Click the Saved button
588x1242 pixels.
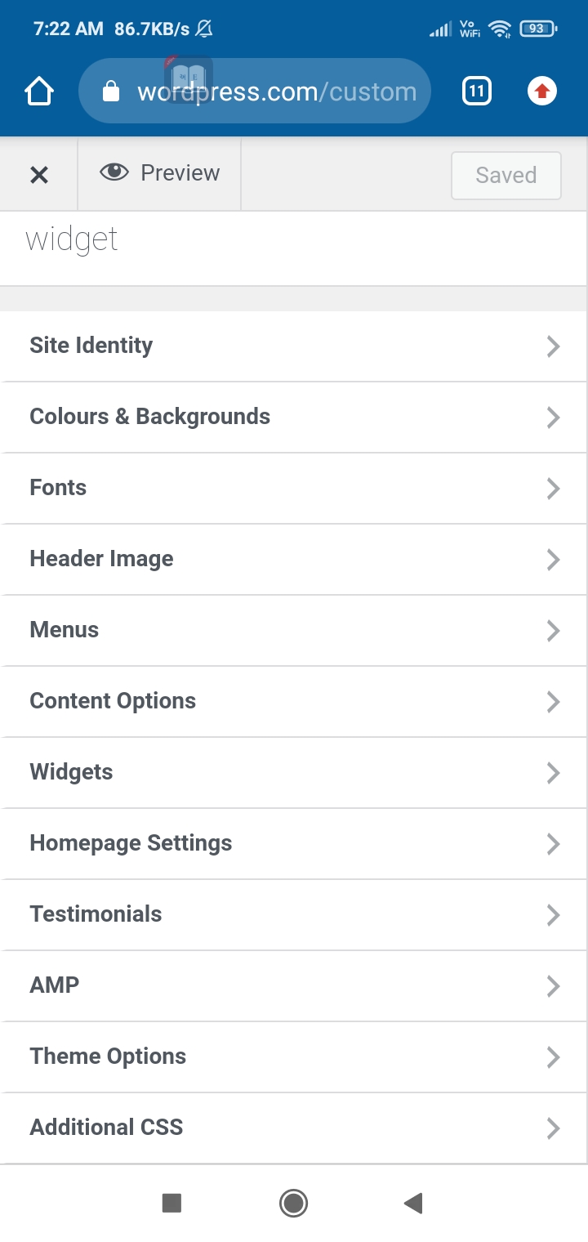point(506,175)
